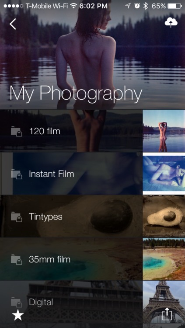Screen dimensions: 185x328
Task: Tap the alarm clock status icon
Action: [x=137, y=6]
